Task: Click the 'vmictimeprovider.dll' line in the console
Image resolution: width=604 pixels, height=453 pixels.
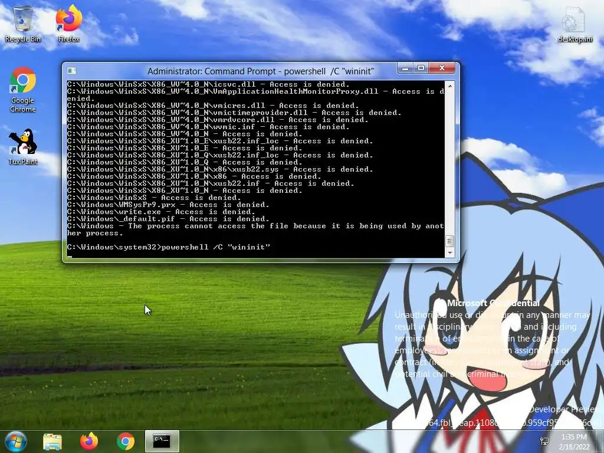Action: tap(234, 113)
